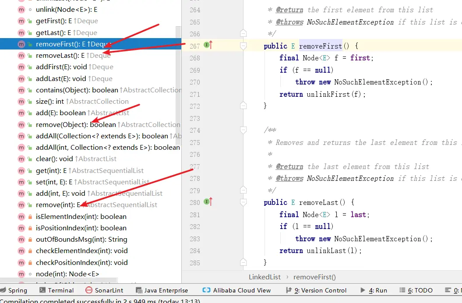
Task: Click fold end marker on line 266
Action: tap(243, 33)
